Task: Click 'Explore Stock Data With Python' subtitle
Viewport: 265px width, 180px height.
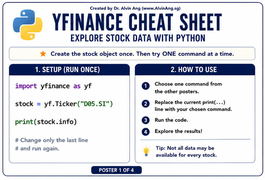Action: (x=138, y=38)
